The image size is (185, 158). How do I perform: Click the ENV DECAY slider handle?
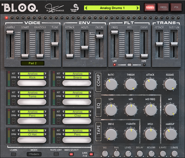coord(100,37)
